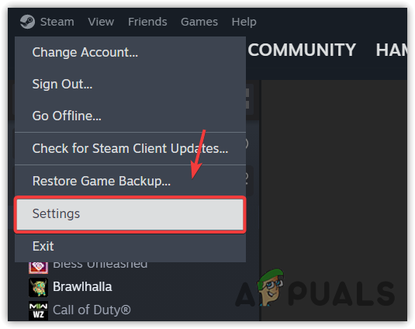Open the Brawlhalla game icon
The width and height of the screenshot is (415, 329).
pyautogui.click(x=38, y=287)
